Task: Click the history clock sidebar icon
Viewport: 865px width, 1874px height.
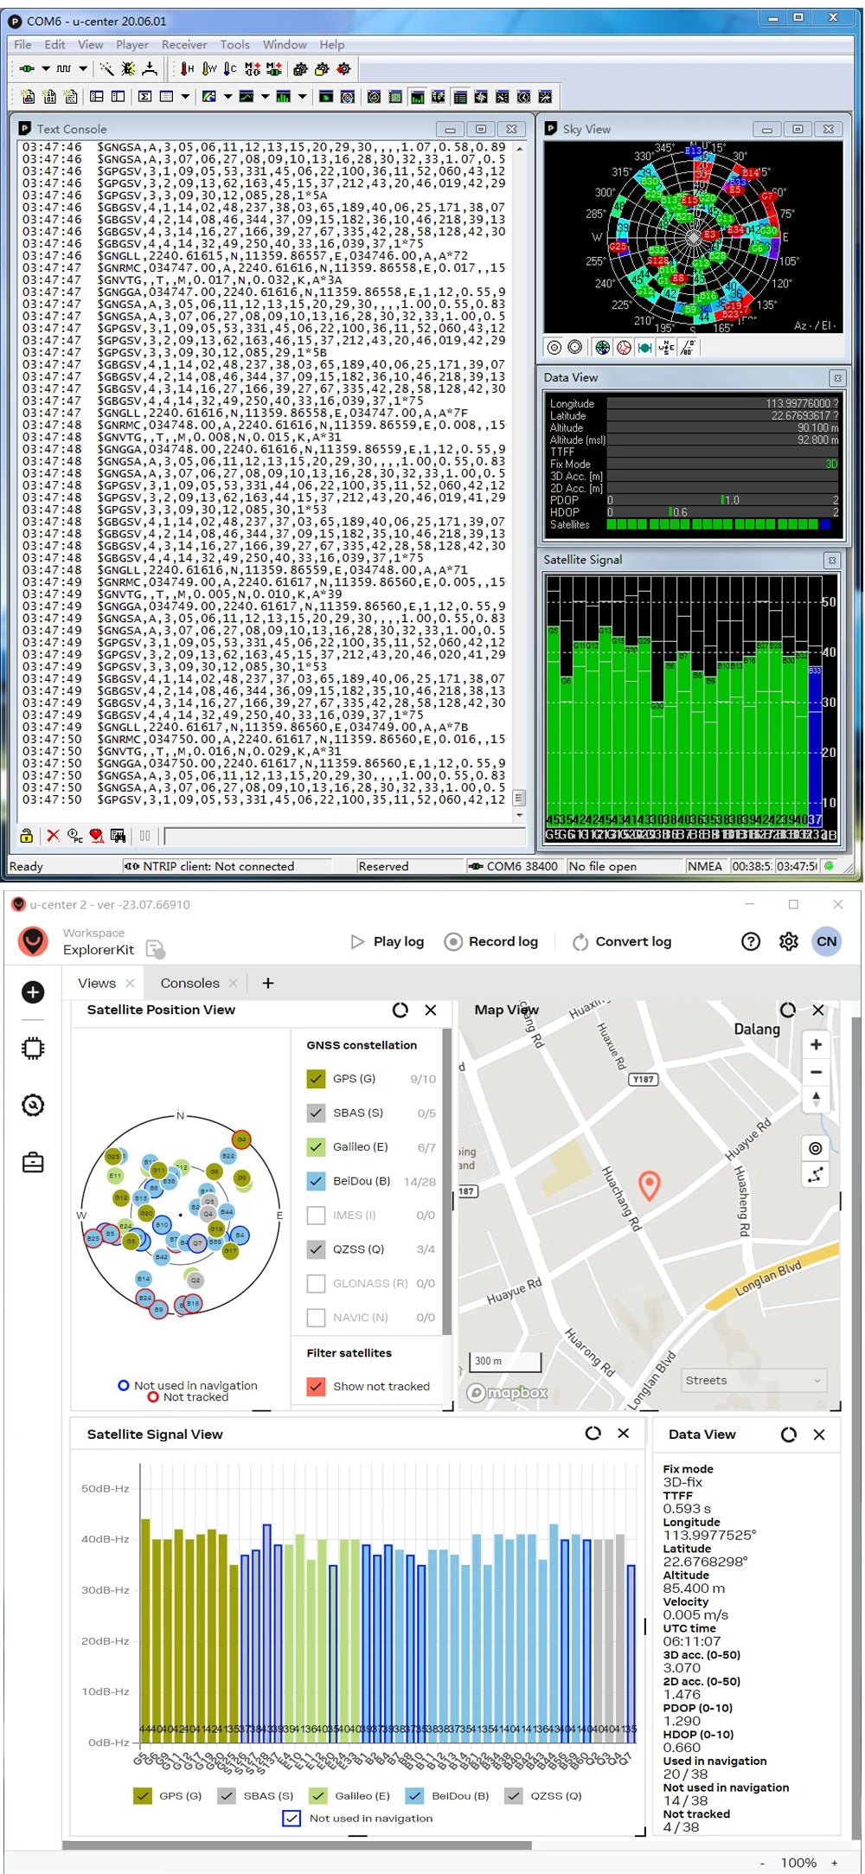Action: coord(33,1105)
